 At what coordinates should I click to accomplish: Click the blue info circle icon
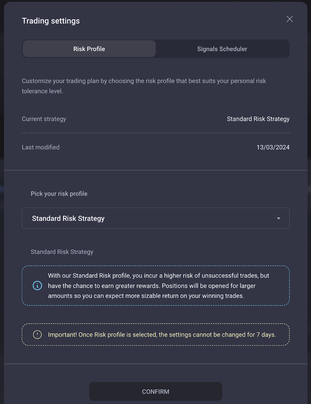pyautogui.click(x=37, y=286)
